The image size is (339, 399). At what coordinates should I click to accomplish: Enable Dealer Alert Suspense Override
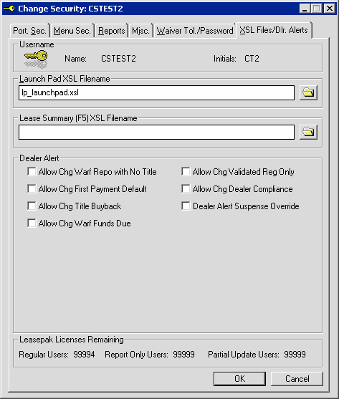click(186, 206)
